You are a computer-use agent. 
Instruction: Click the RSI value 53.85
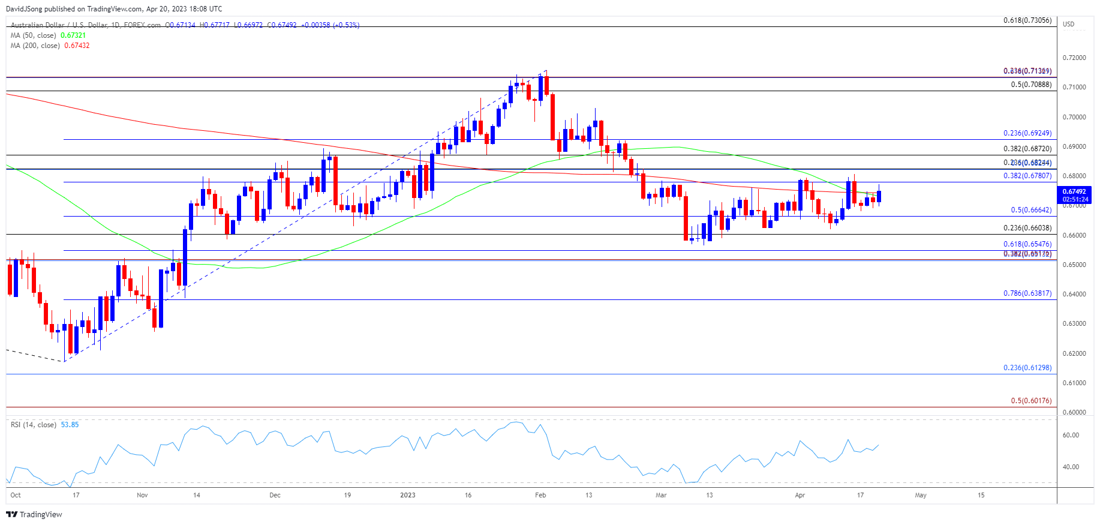tap(70, 425)
